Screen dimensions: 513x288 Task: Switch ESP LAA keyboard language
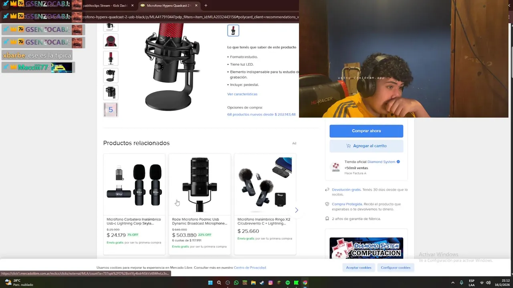click(x=472, y=283)
